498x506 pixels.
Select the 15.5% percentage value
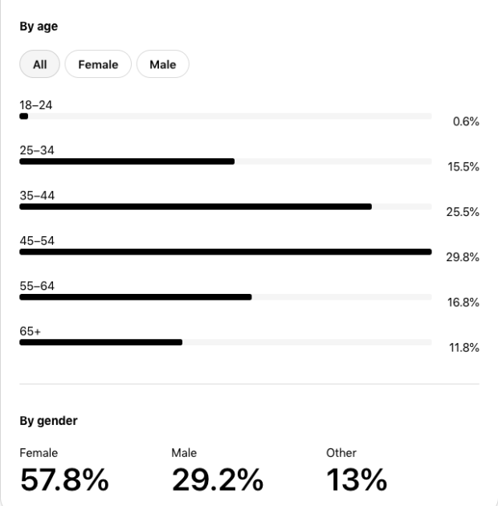463,167
